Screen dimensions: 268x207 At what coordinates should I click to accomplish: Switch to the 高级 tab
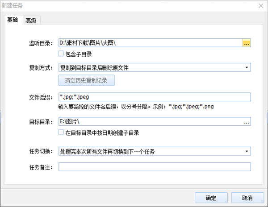click(x=31, y=20)
